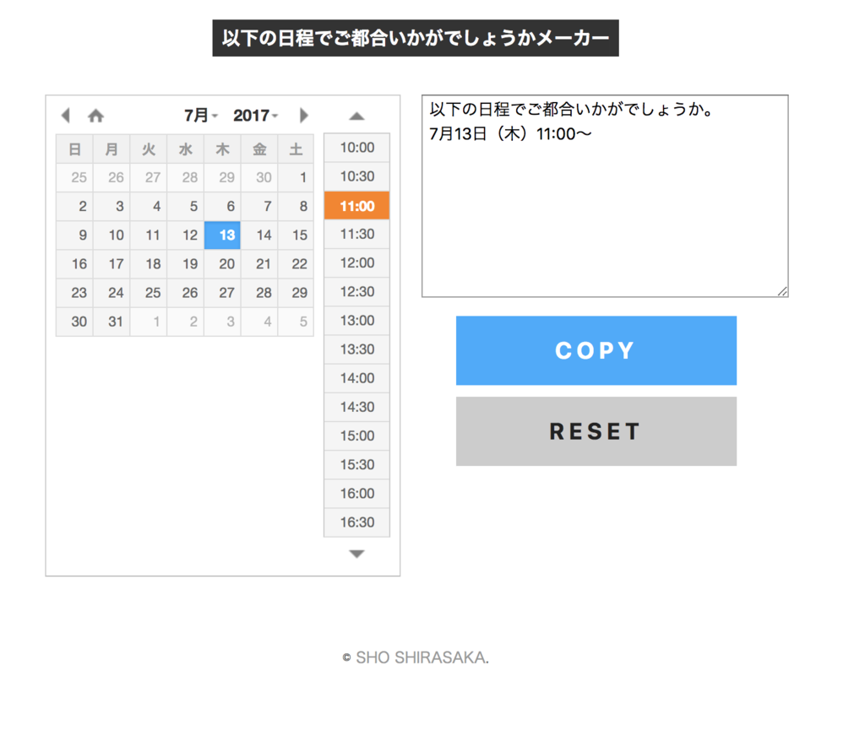This screenshot has width=865, height=752.
Task: Pick date 9 in the calendar
Action: pyautogui.click(x=74, y=235)
